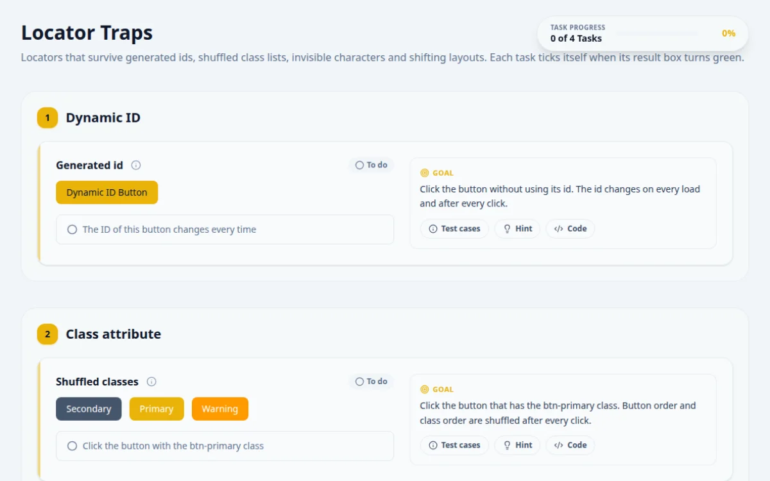Image resolution: width=770 pixels, height=481 pixels.
Task: Open Test cases in Dynamic ID goal
Action: coord(454,229)
